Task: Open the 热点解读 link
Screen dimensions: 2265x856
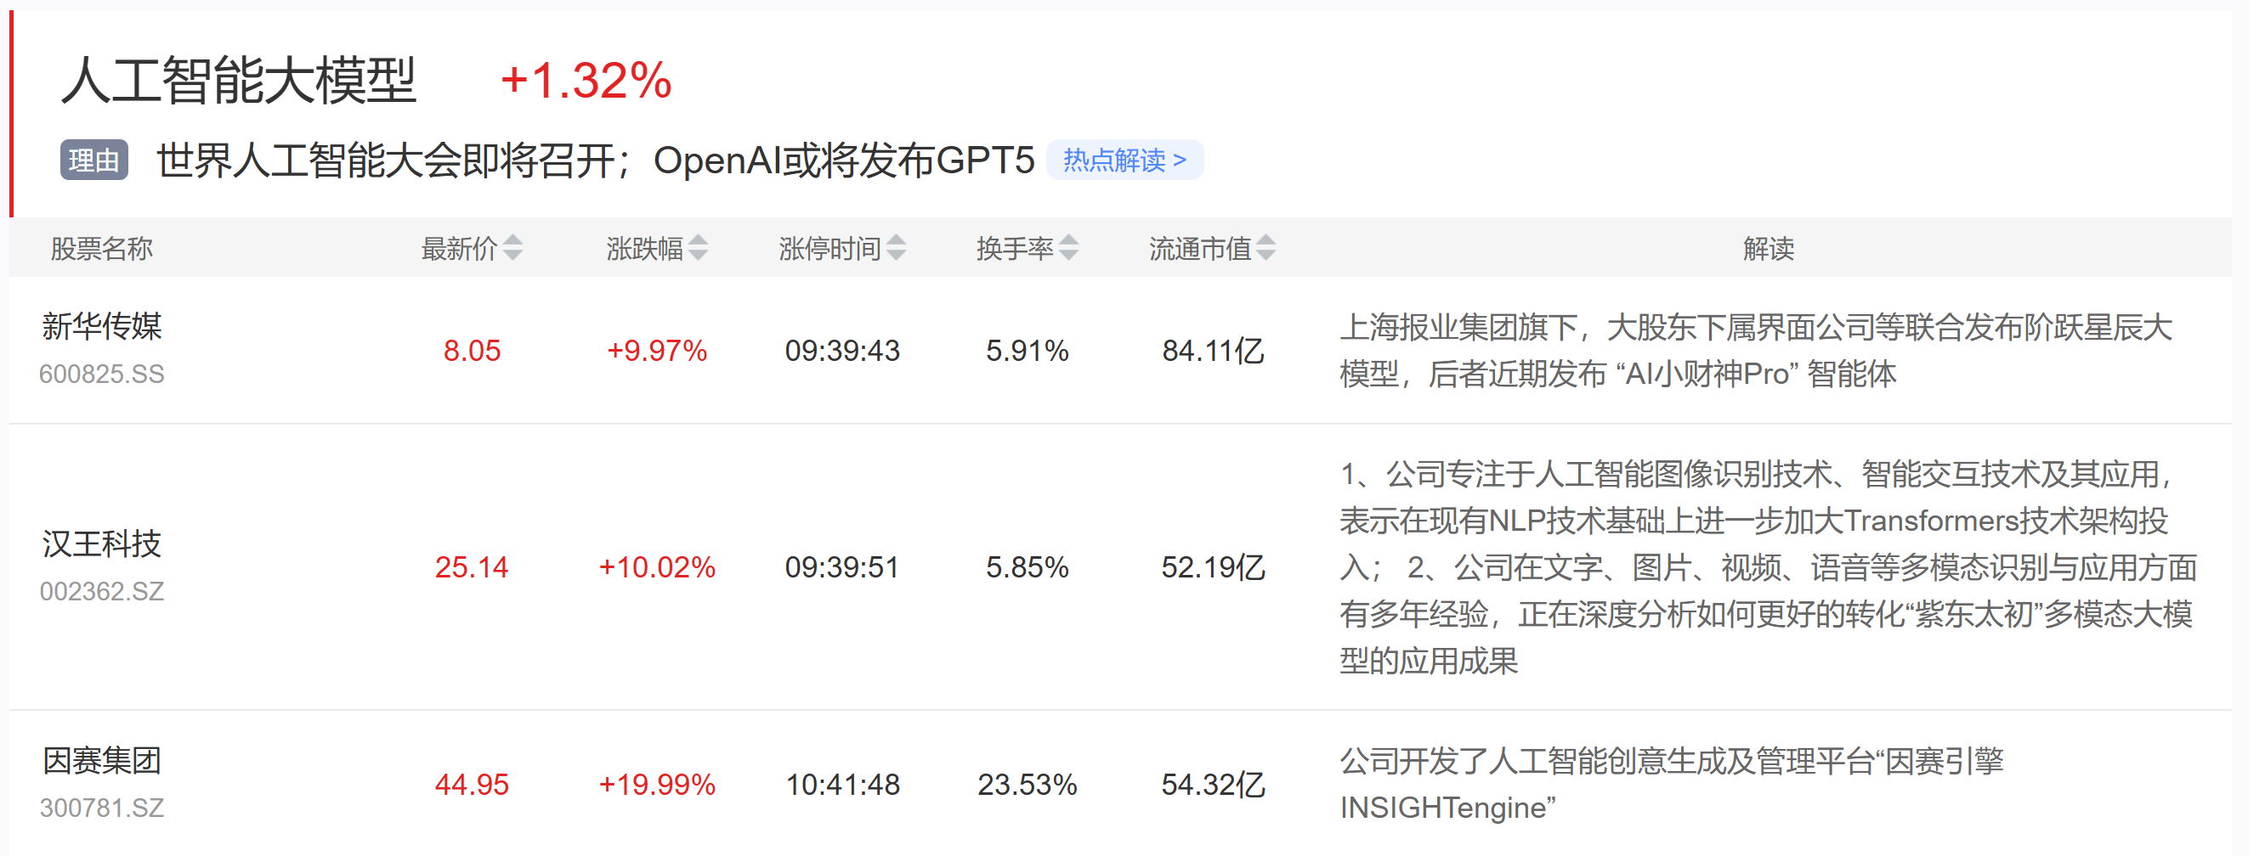Action: [x=1124, y=160]
